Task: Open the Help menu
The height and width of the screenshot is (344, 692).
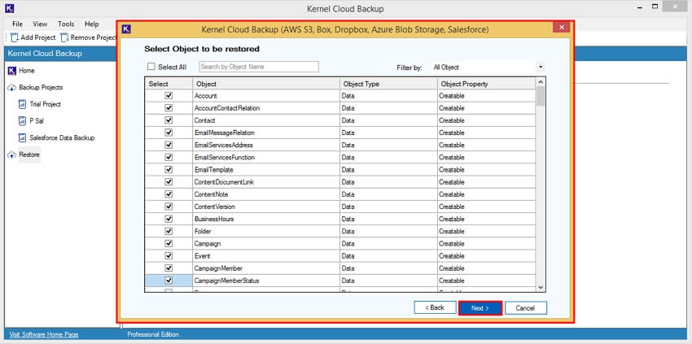Action: (x=92, y=24)
